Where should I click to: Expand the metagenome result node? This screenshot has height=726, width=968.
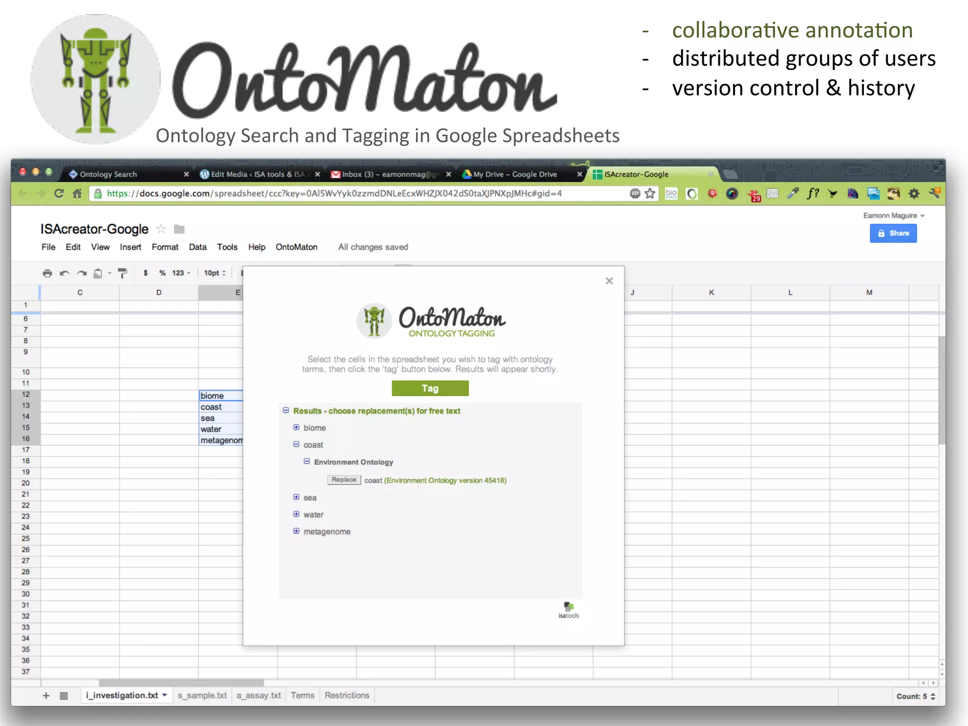point(296,531)
